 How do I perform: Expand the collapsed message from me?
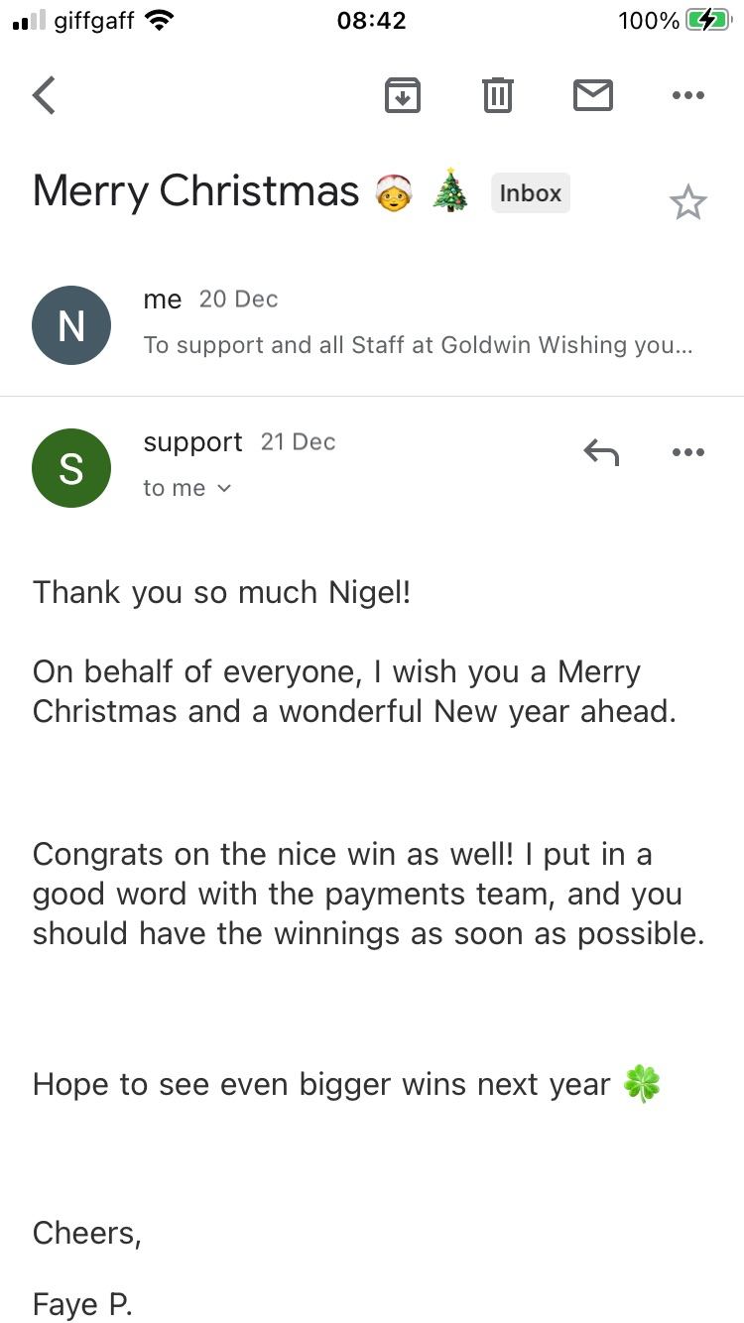[x=417, y=324]
